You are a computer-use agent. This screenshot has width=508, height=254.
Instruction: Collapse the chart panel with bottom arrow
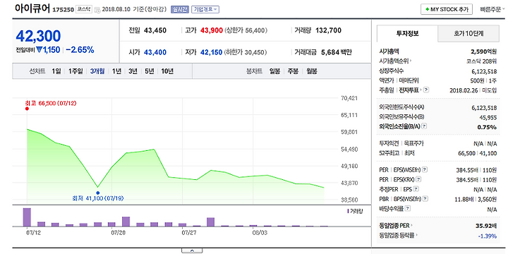[x=192, y=250]
